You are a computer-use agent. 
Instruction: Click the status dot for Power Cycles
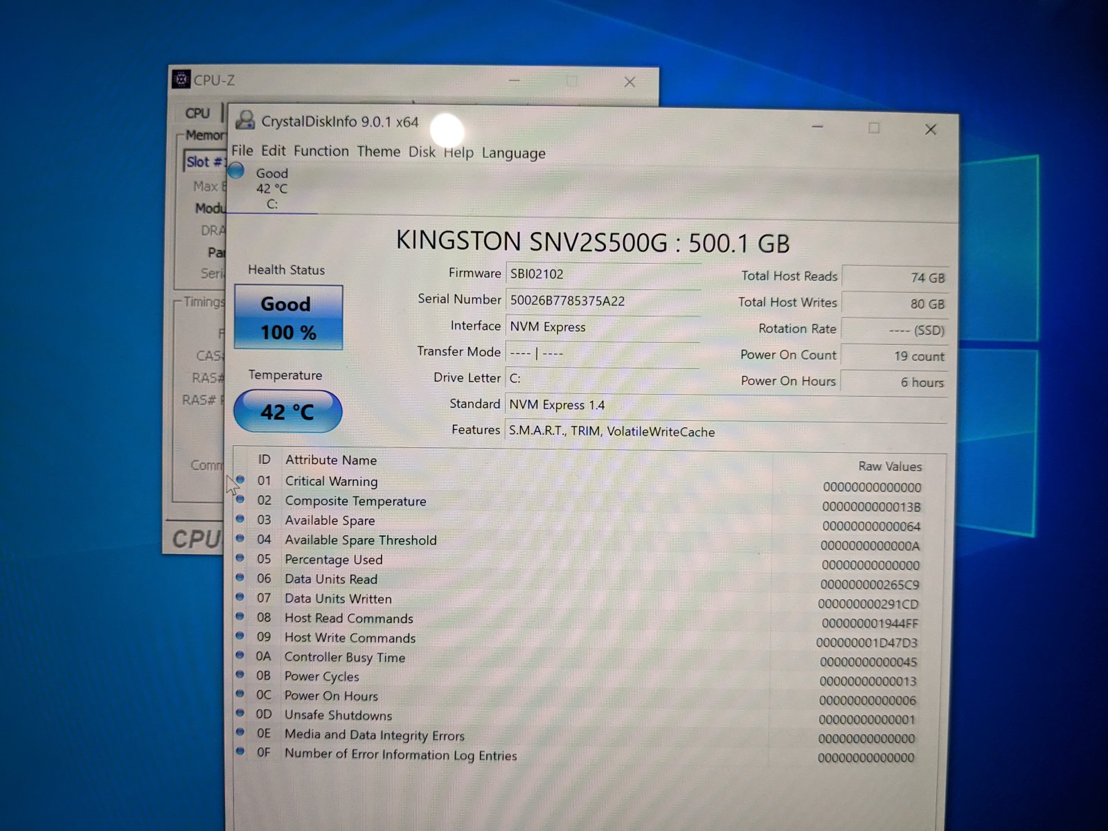(x=240, y=674)
